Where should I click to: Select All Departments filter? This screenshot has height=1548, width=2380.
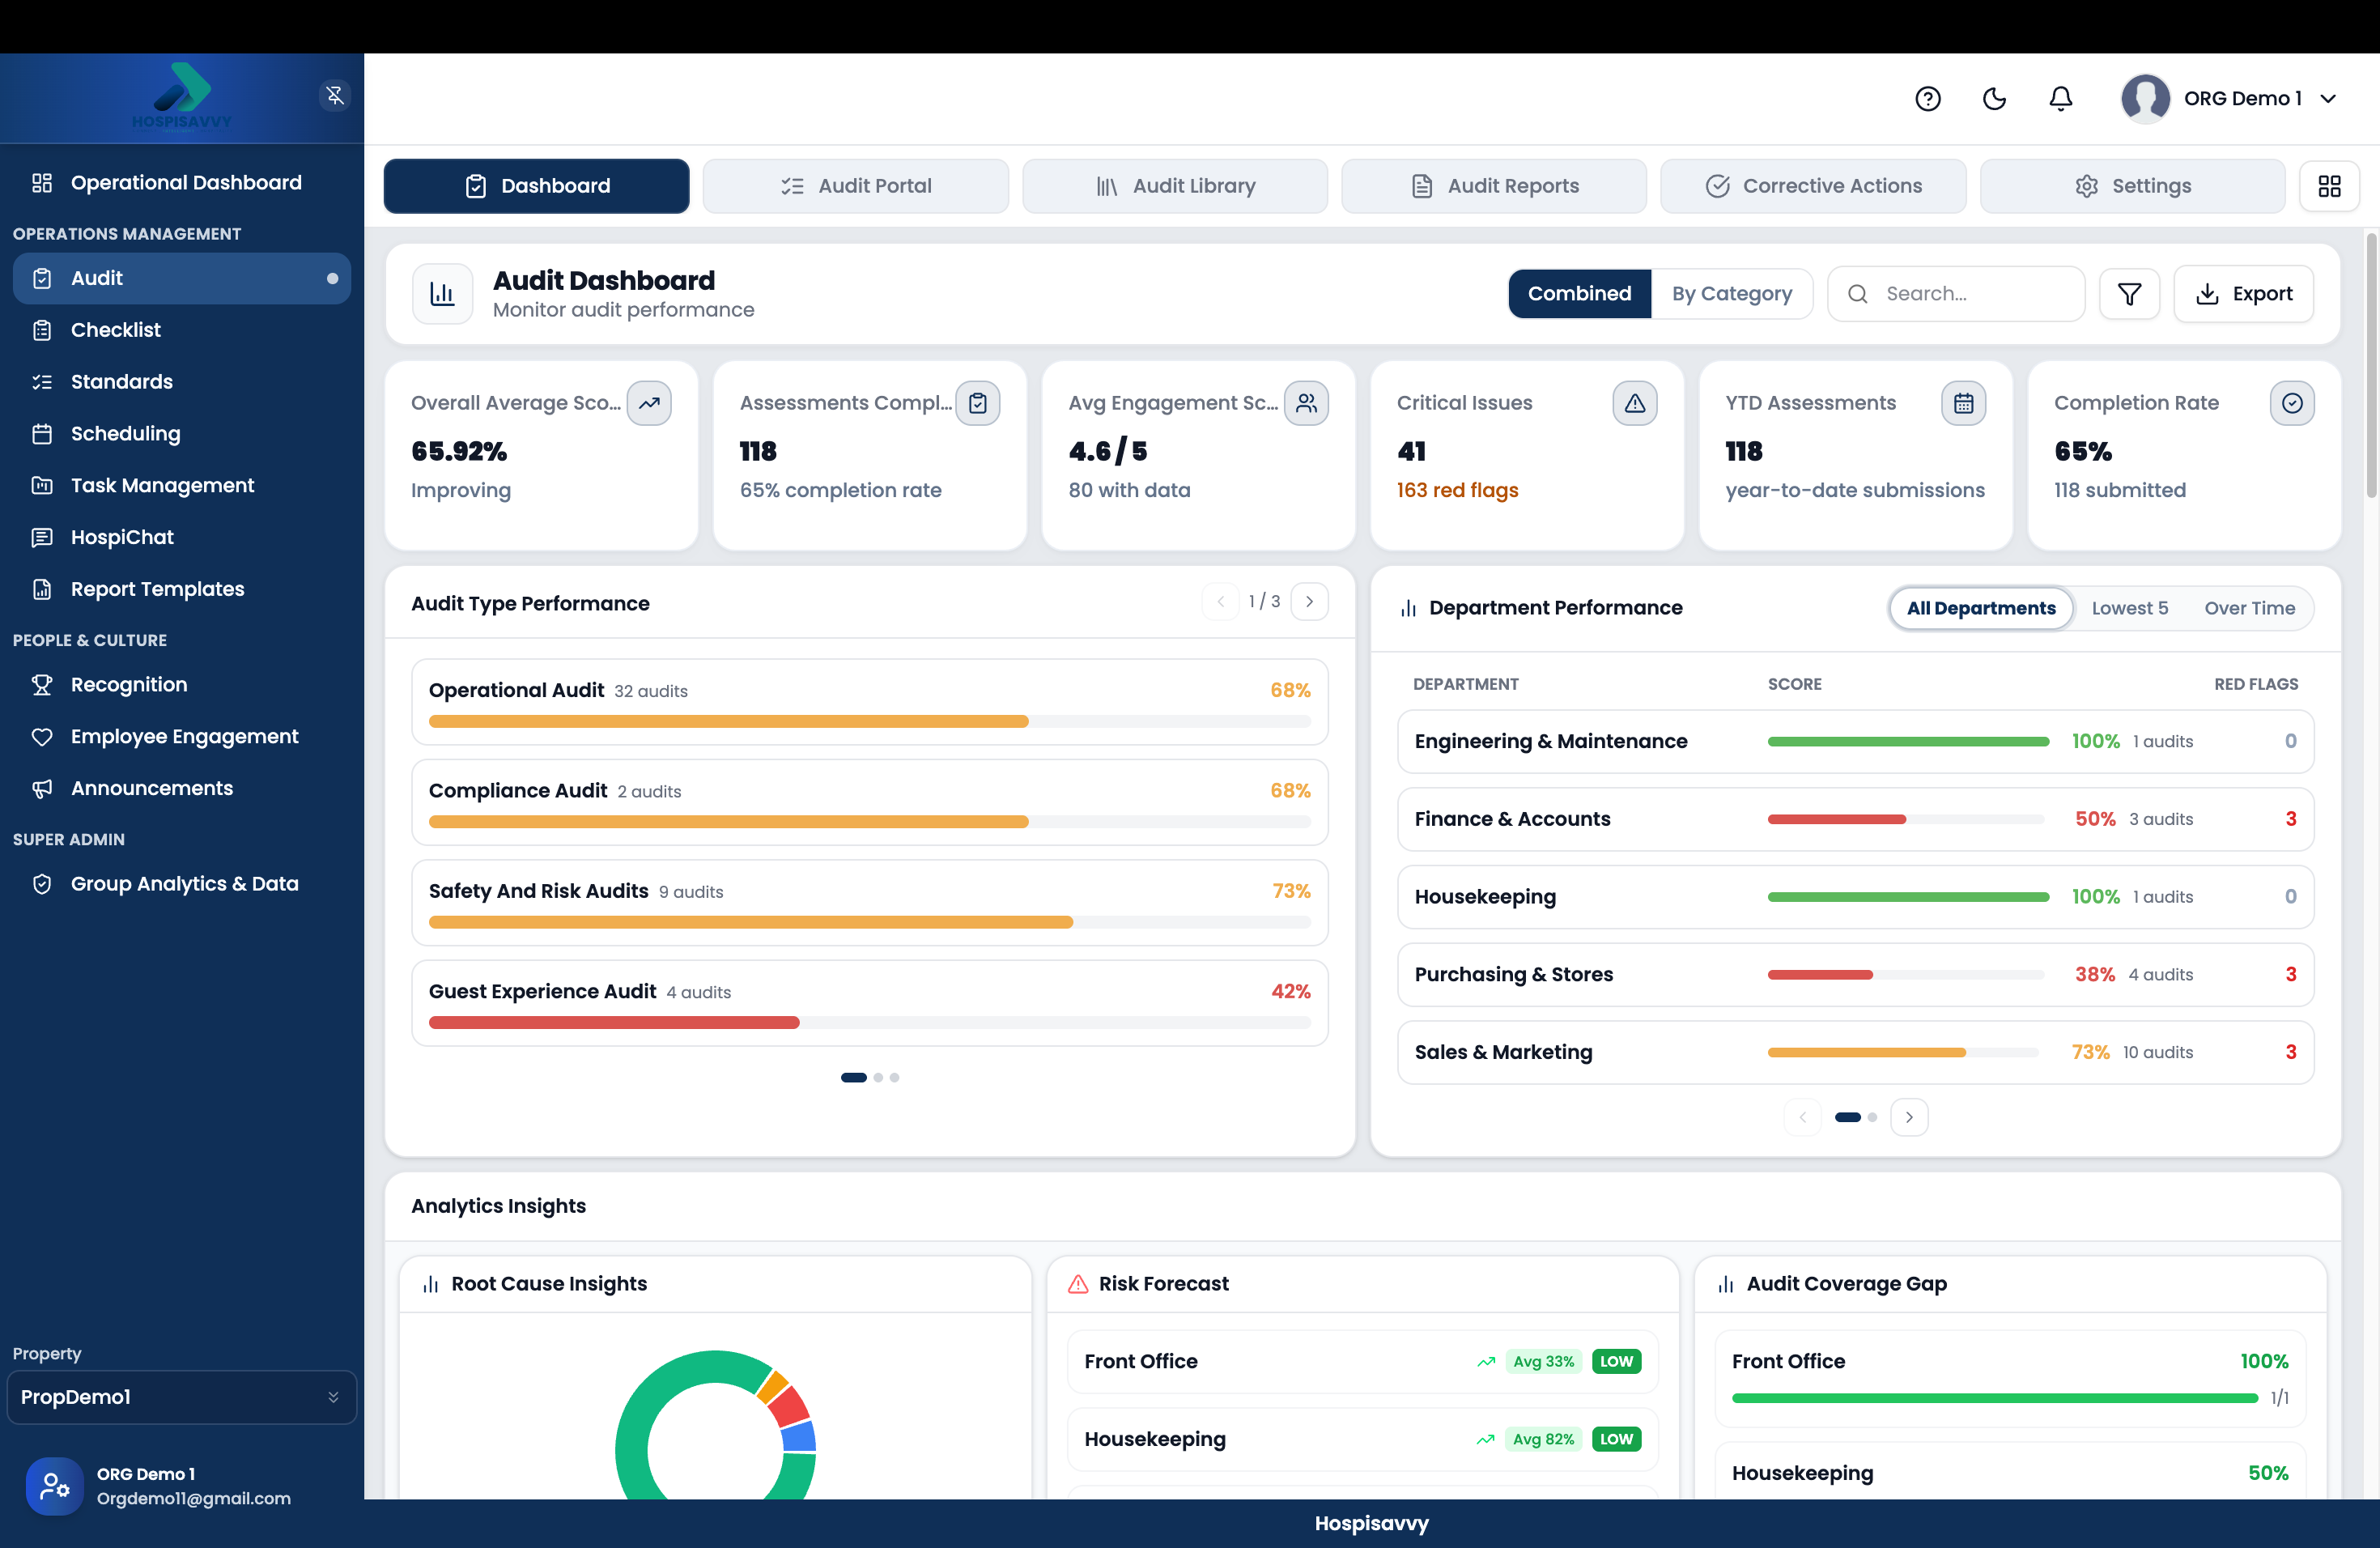(x=1981, y=608)
